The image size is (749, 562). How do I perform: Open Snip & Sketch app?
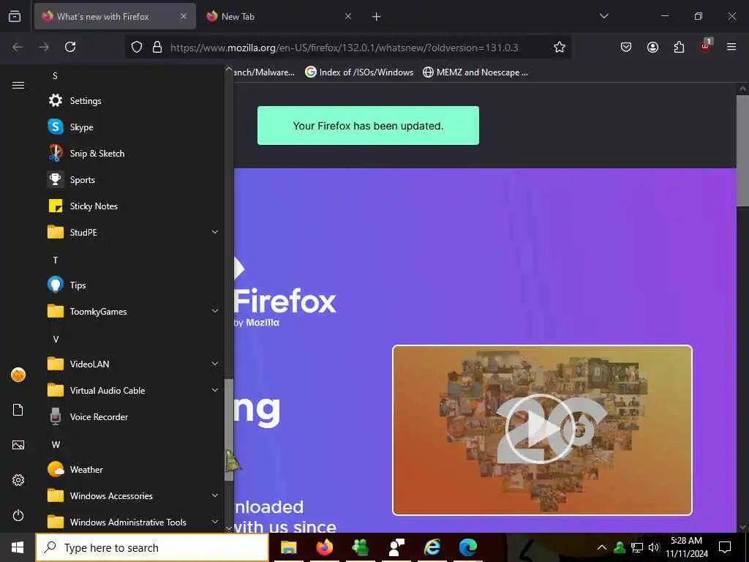pyautogui.click(x=134, y=154)
